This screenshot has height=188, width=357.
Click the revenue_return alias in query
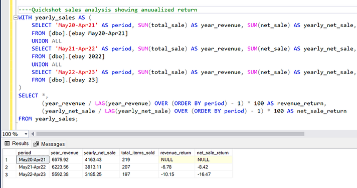click(x=300, y=103)
